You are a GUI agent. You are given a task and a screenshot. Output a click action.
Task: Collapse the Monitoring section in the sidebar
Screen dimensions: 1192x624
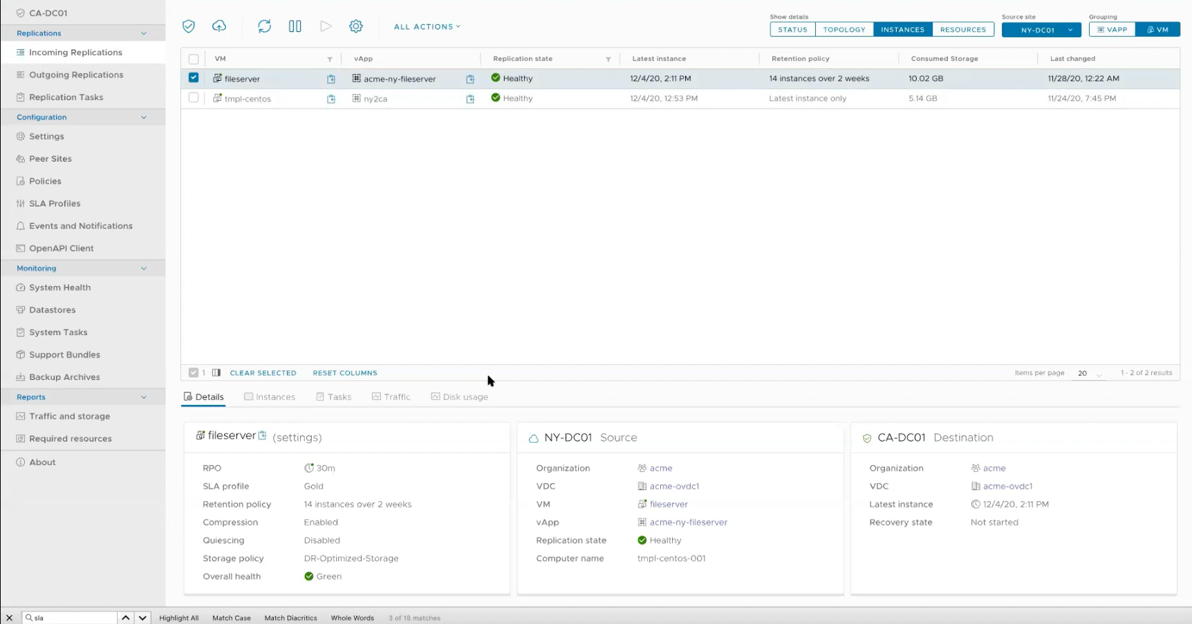(x=144, y=268)
